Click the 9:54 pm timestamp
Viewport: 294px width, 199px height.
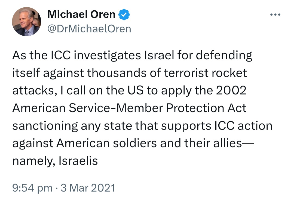[32, 188]
